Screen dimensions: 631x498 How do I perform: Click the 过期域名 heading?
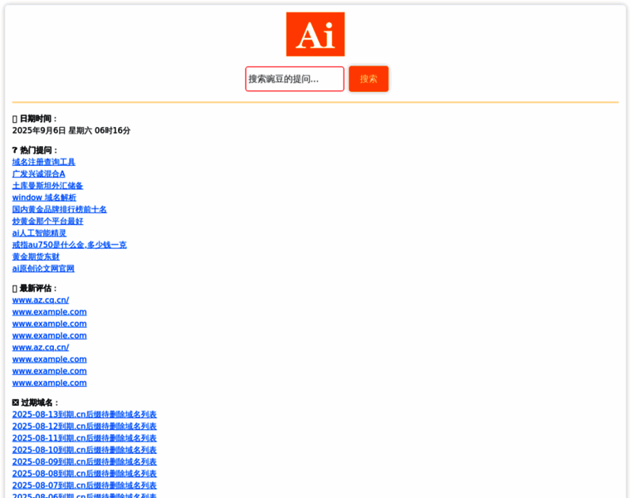click(x=36, y=403)
